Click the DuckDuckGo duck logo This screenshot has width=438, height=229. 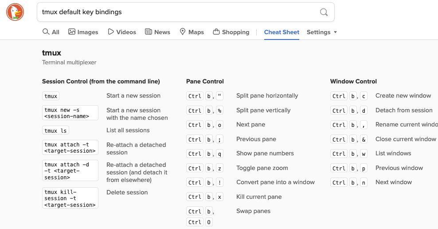(x=15, y=12)
